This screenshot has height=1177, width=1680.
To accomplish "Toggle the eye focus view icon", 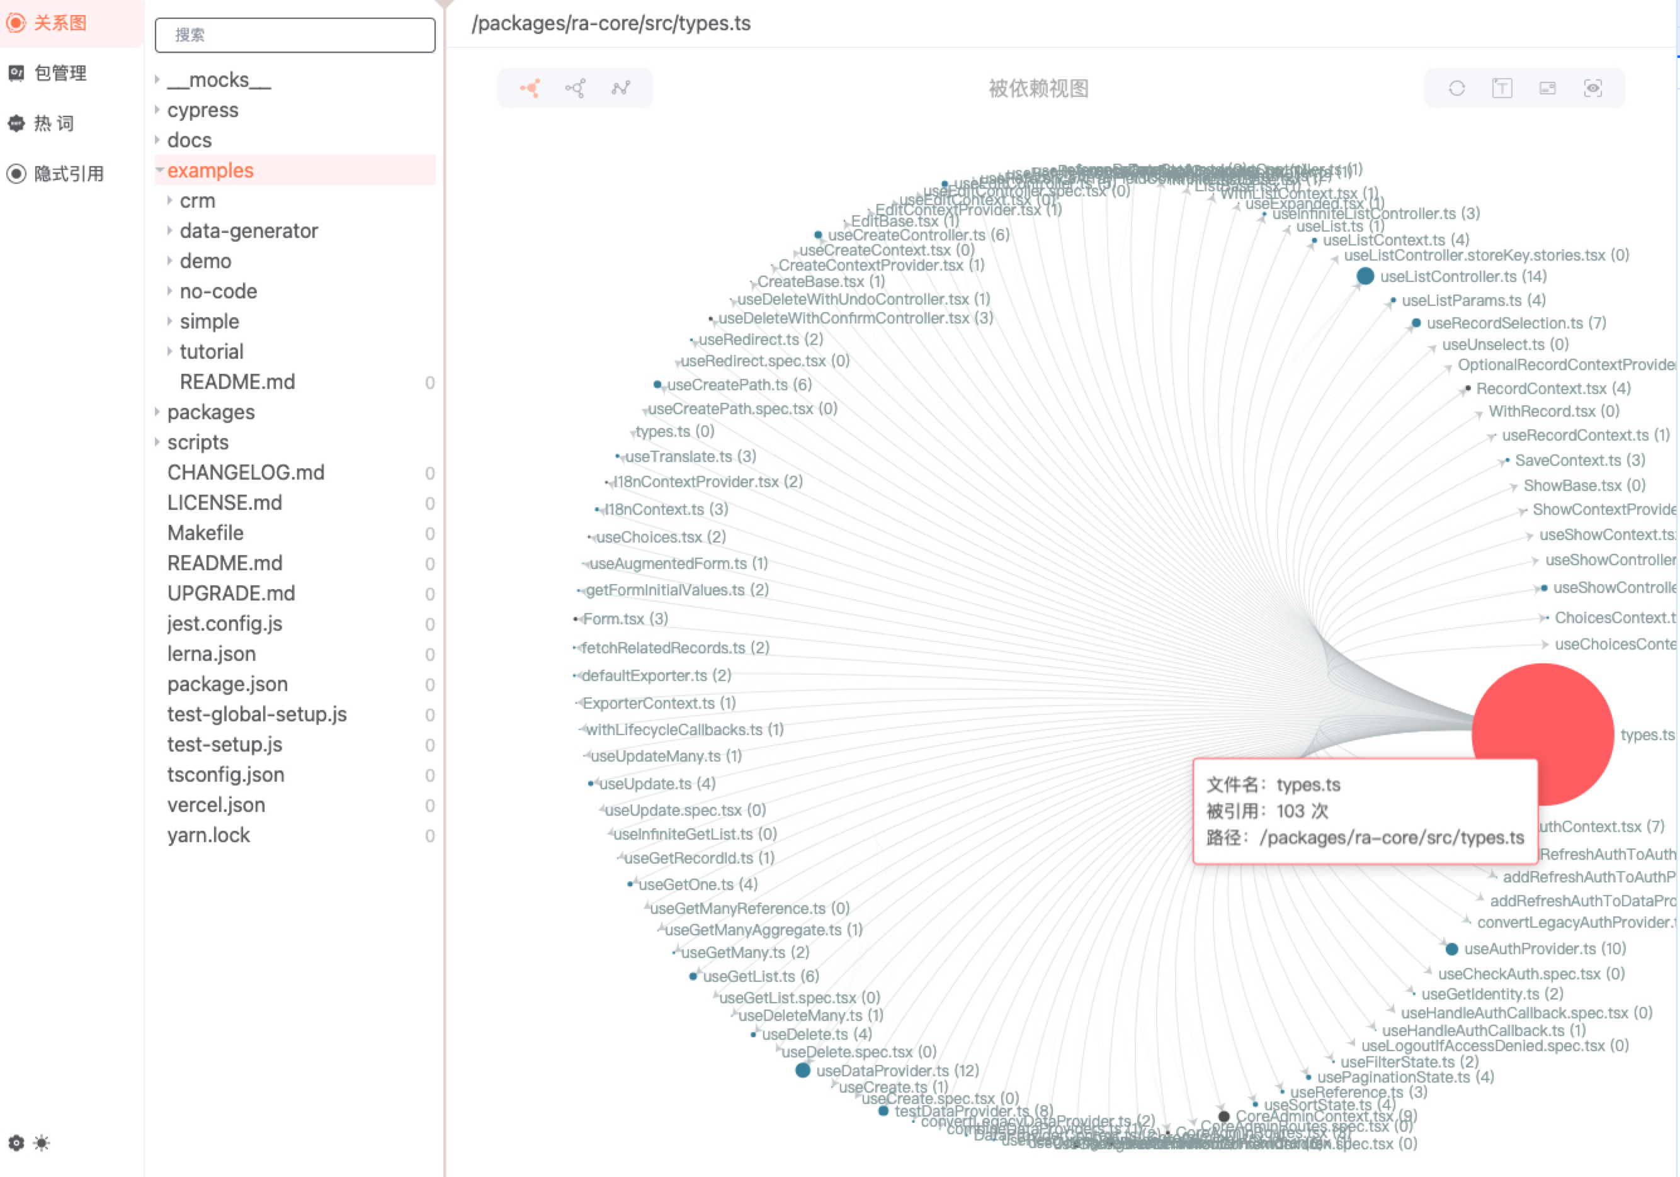I will coord(1592,89).
